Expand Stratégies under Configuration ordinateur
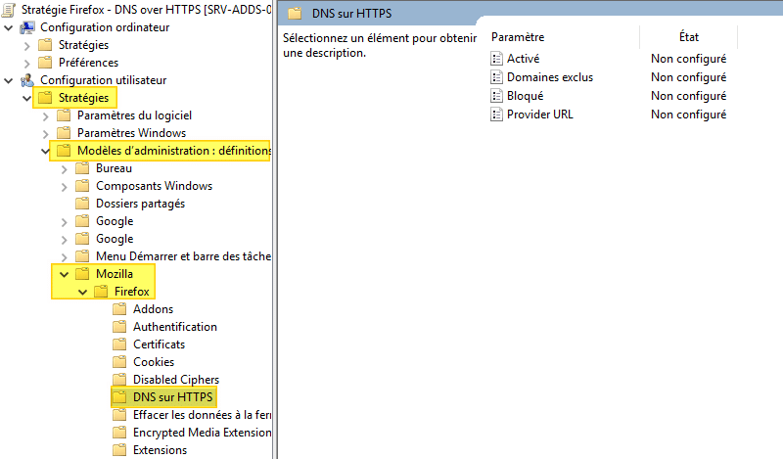 [27, 45]
